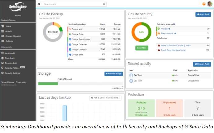Click the Google Sites icon

point(70,55)
